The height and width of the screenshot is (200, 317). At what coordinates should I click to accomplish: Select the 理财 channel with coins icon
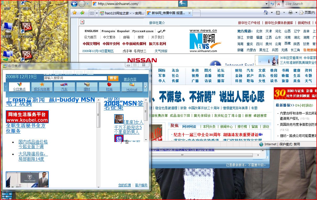[87, 87]
